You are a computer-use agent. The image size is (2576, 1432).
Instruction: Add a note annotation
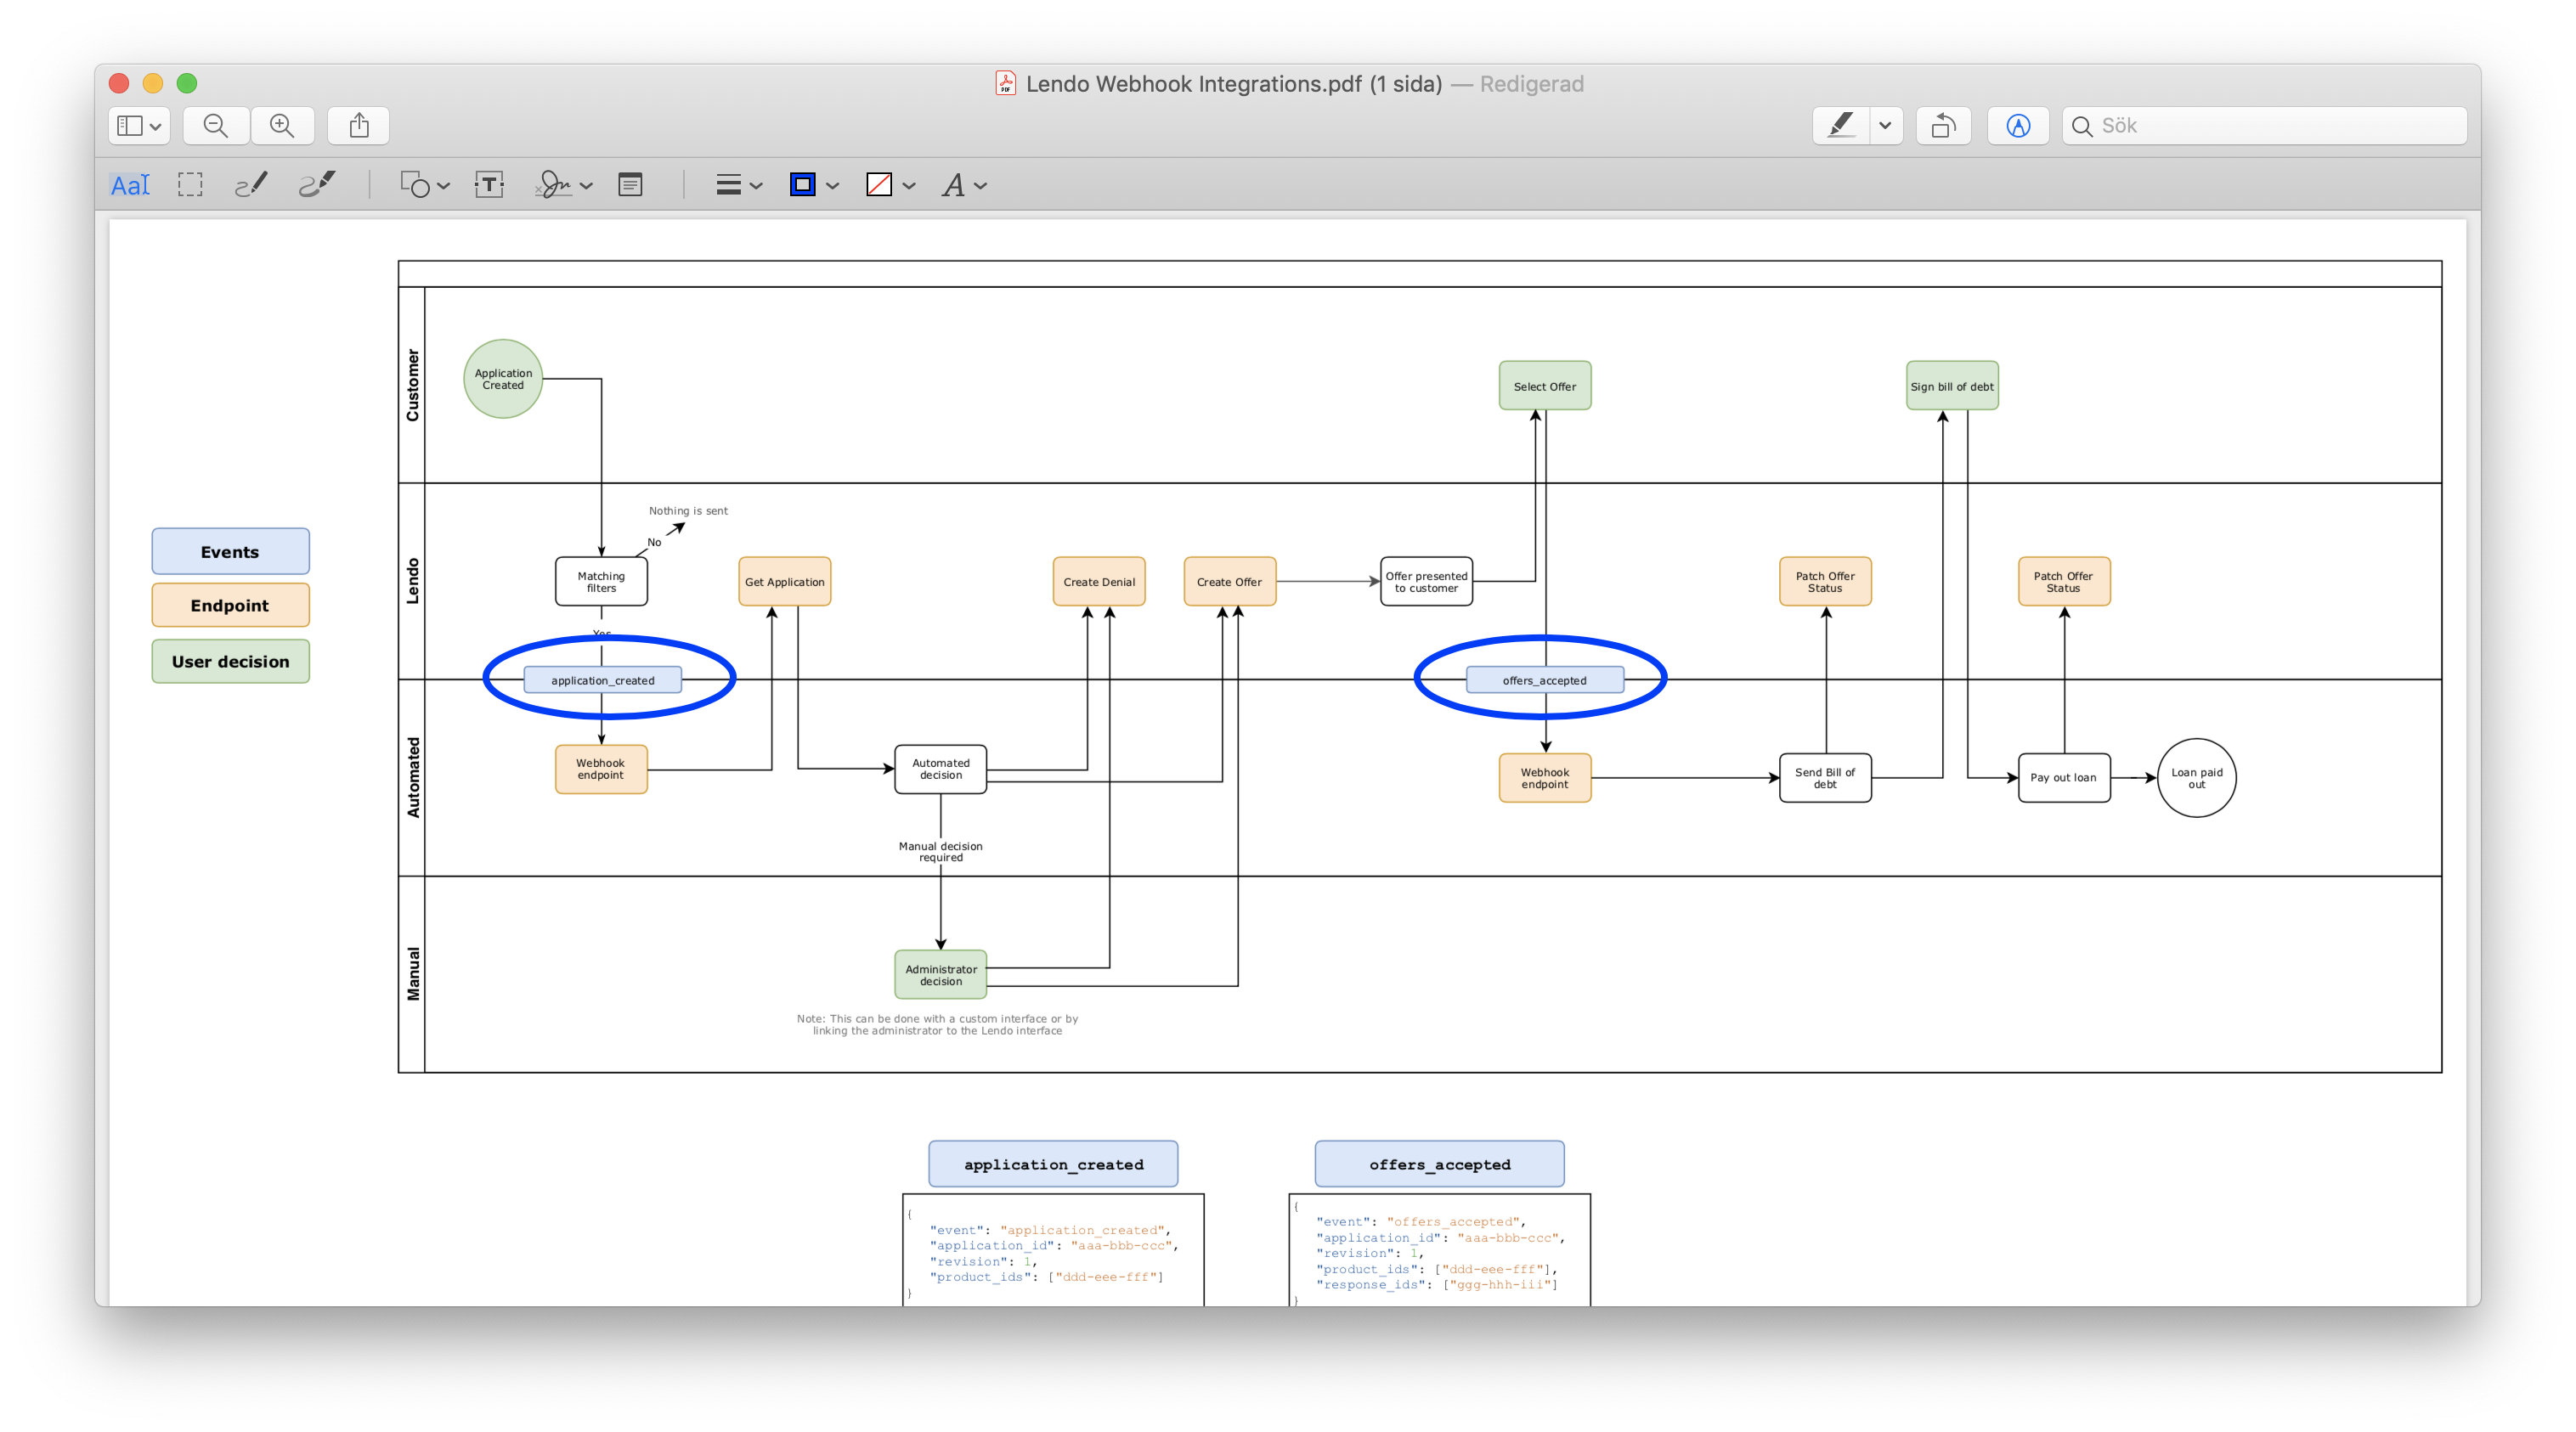click(630, 185)
